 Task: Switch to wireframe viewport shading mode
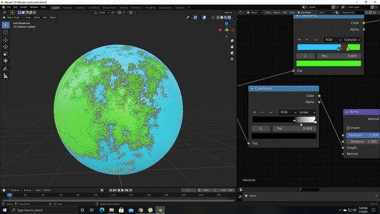pyautogui.click(x=218, y=17)
